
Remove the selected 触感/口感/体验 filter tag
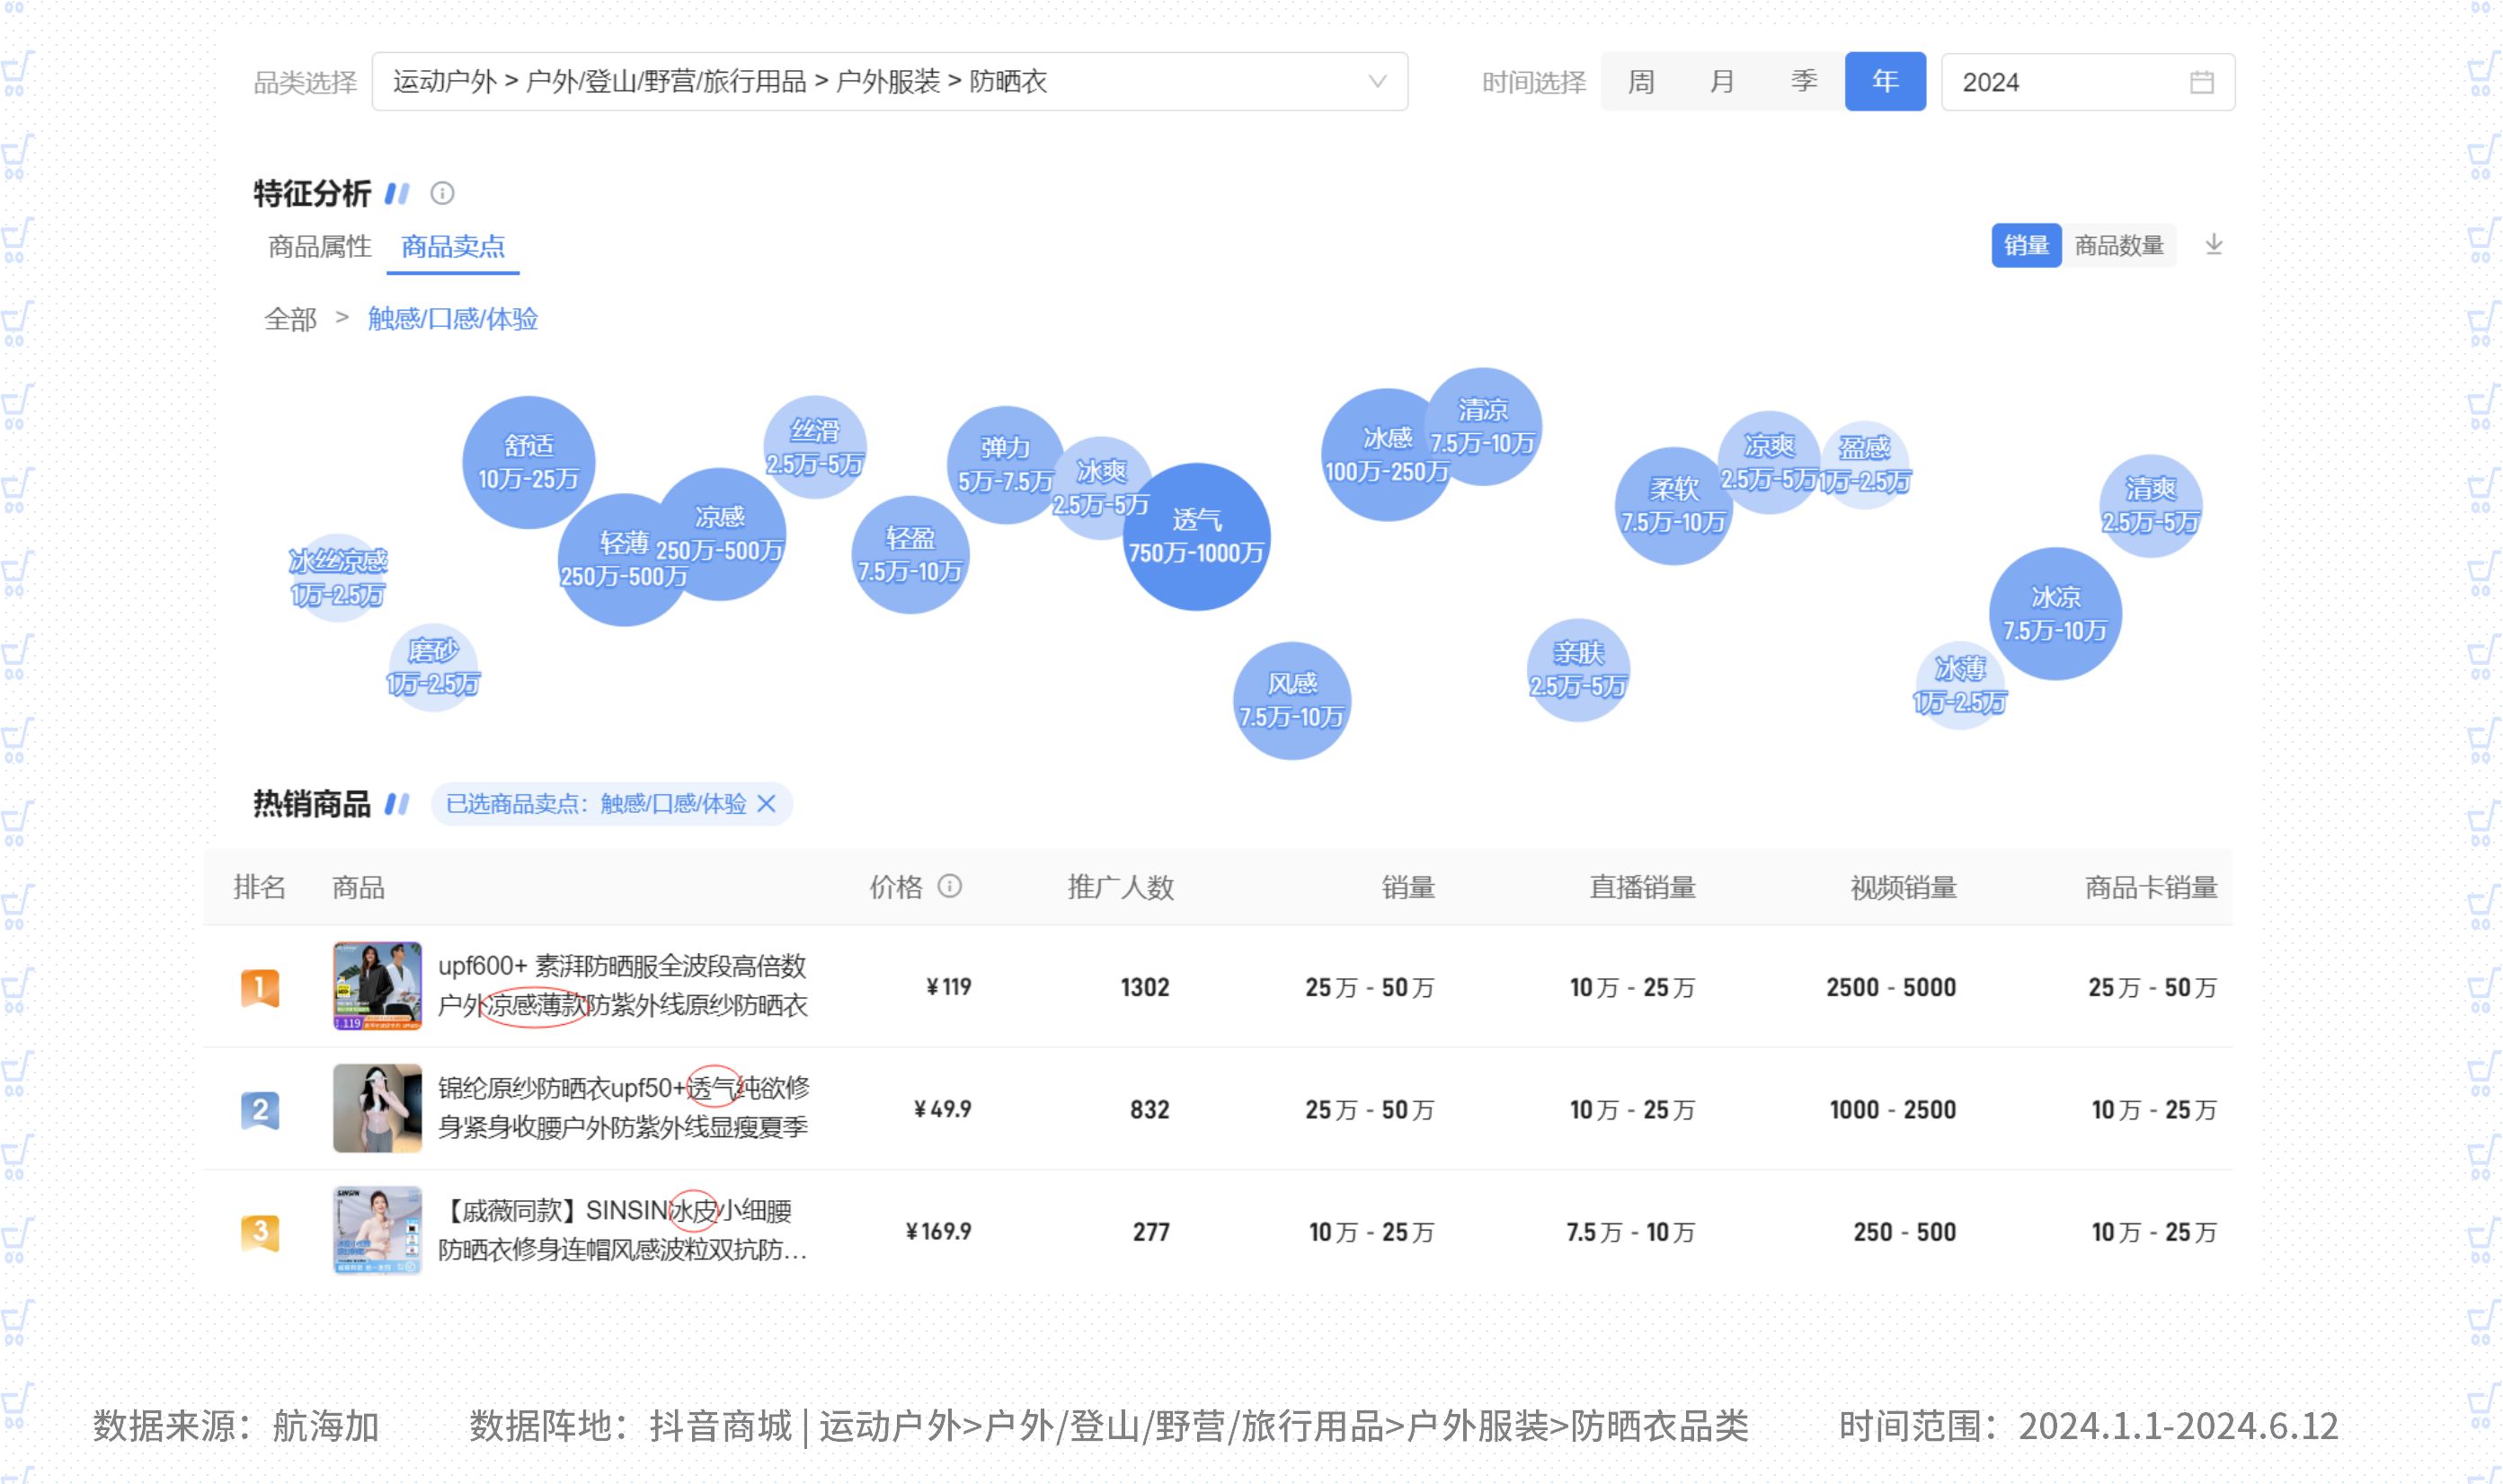click(x=768, y=804)
